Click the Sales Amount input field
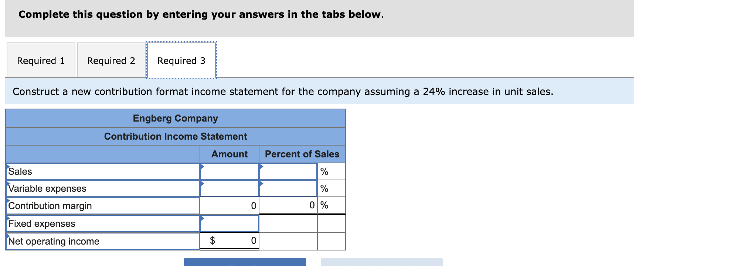 (229, 171)
